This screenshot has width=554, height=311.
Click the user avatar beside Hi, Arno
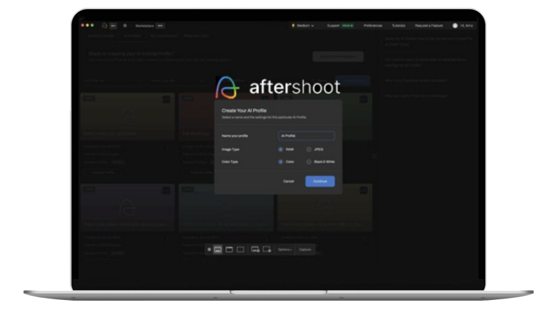455,26
